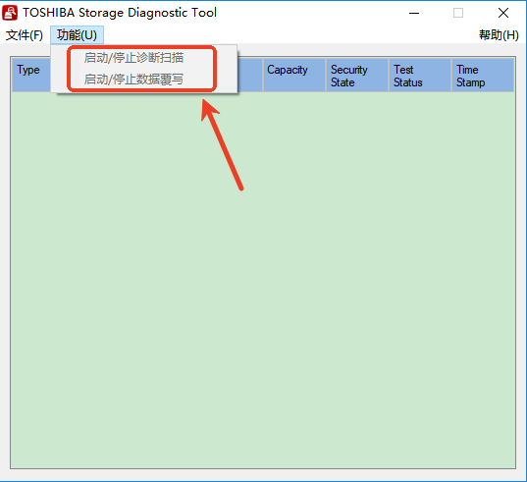The width and height of the screenshot is (527, 482).
Task: Click the Security State column header
Action: tap(357, 75)
